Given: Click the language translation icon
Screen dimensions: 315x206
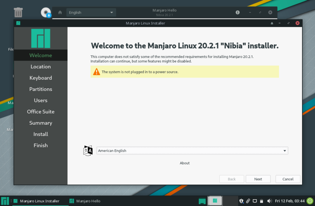Looking at the screenshot, I should [88, 151].
